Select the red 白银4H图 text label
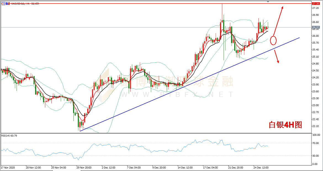 285,125
